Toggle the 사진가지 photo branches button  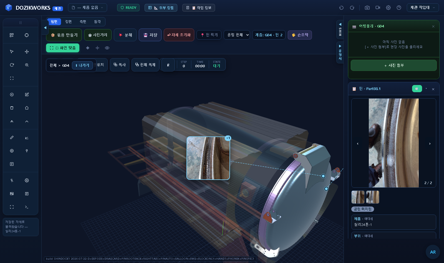[x=98, y=35]
